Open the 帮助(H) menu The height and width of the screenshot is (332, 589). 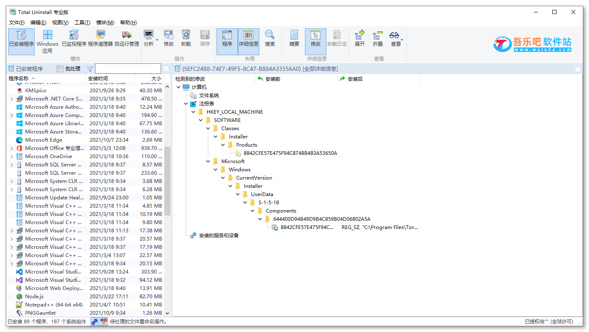(128, 23)
